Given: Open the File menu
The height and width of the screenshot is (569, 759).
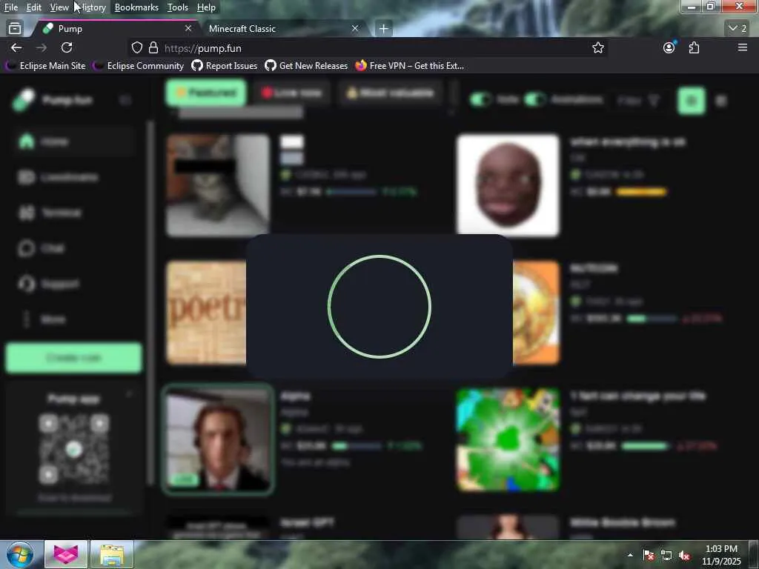Looking at the screenshot, I should [x=10, y=7].
